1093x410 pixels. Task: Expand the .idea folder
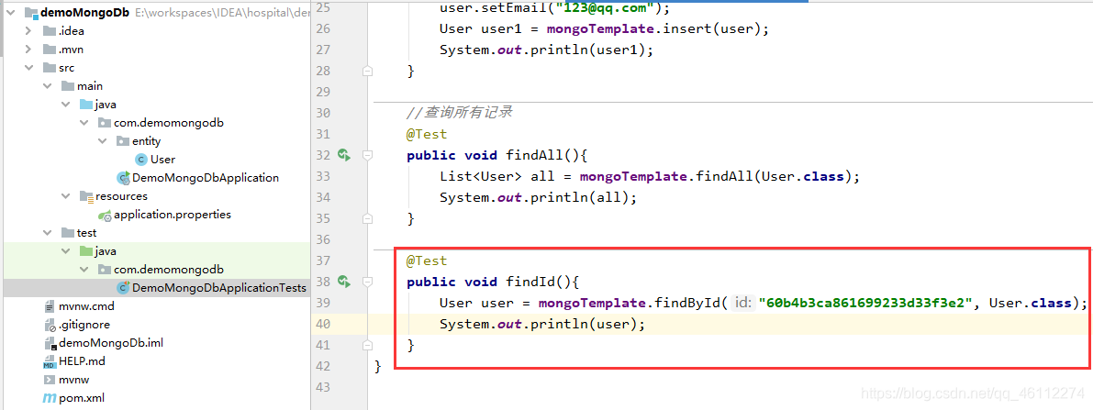point(28,30)
